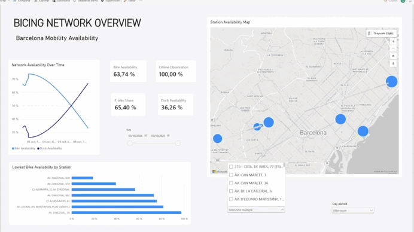Click the Av. Diagonal, 602 bar
The image size is (414, 232).
pyautogui.click(x=112, y=196)
